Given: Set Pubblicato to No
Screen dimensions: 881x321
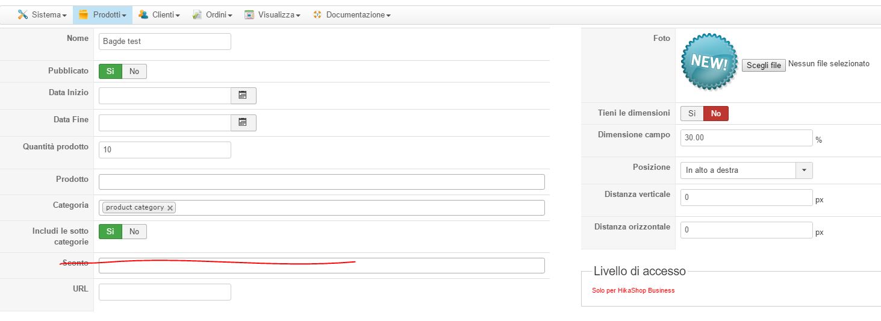Looking at the screenshot, I should click(134, 71).
